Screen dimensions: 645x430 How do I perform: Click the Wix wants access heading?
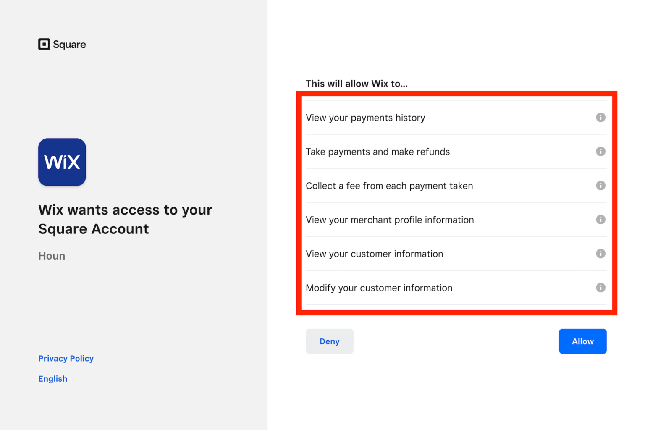coord(125,219)
